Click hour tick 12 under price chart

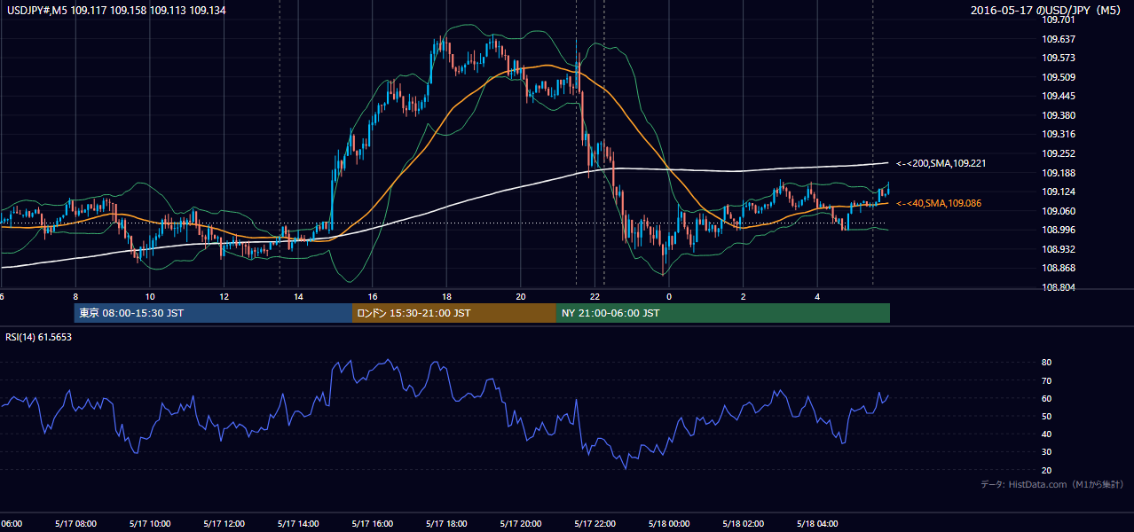click(x=224, y=297)
